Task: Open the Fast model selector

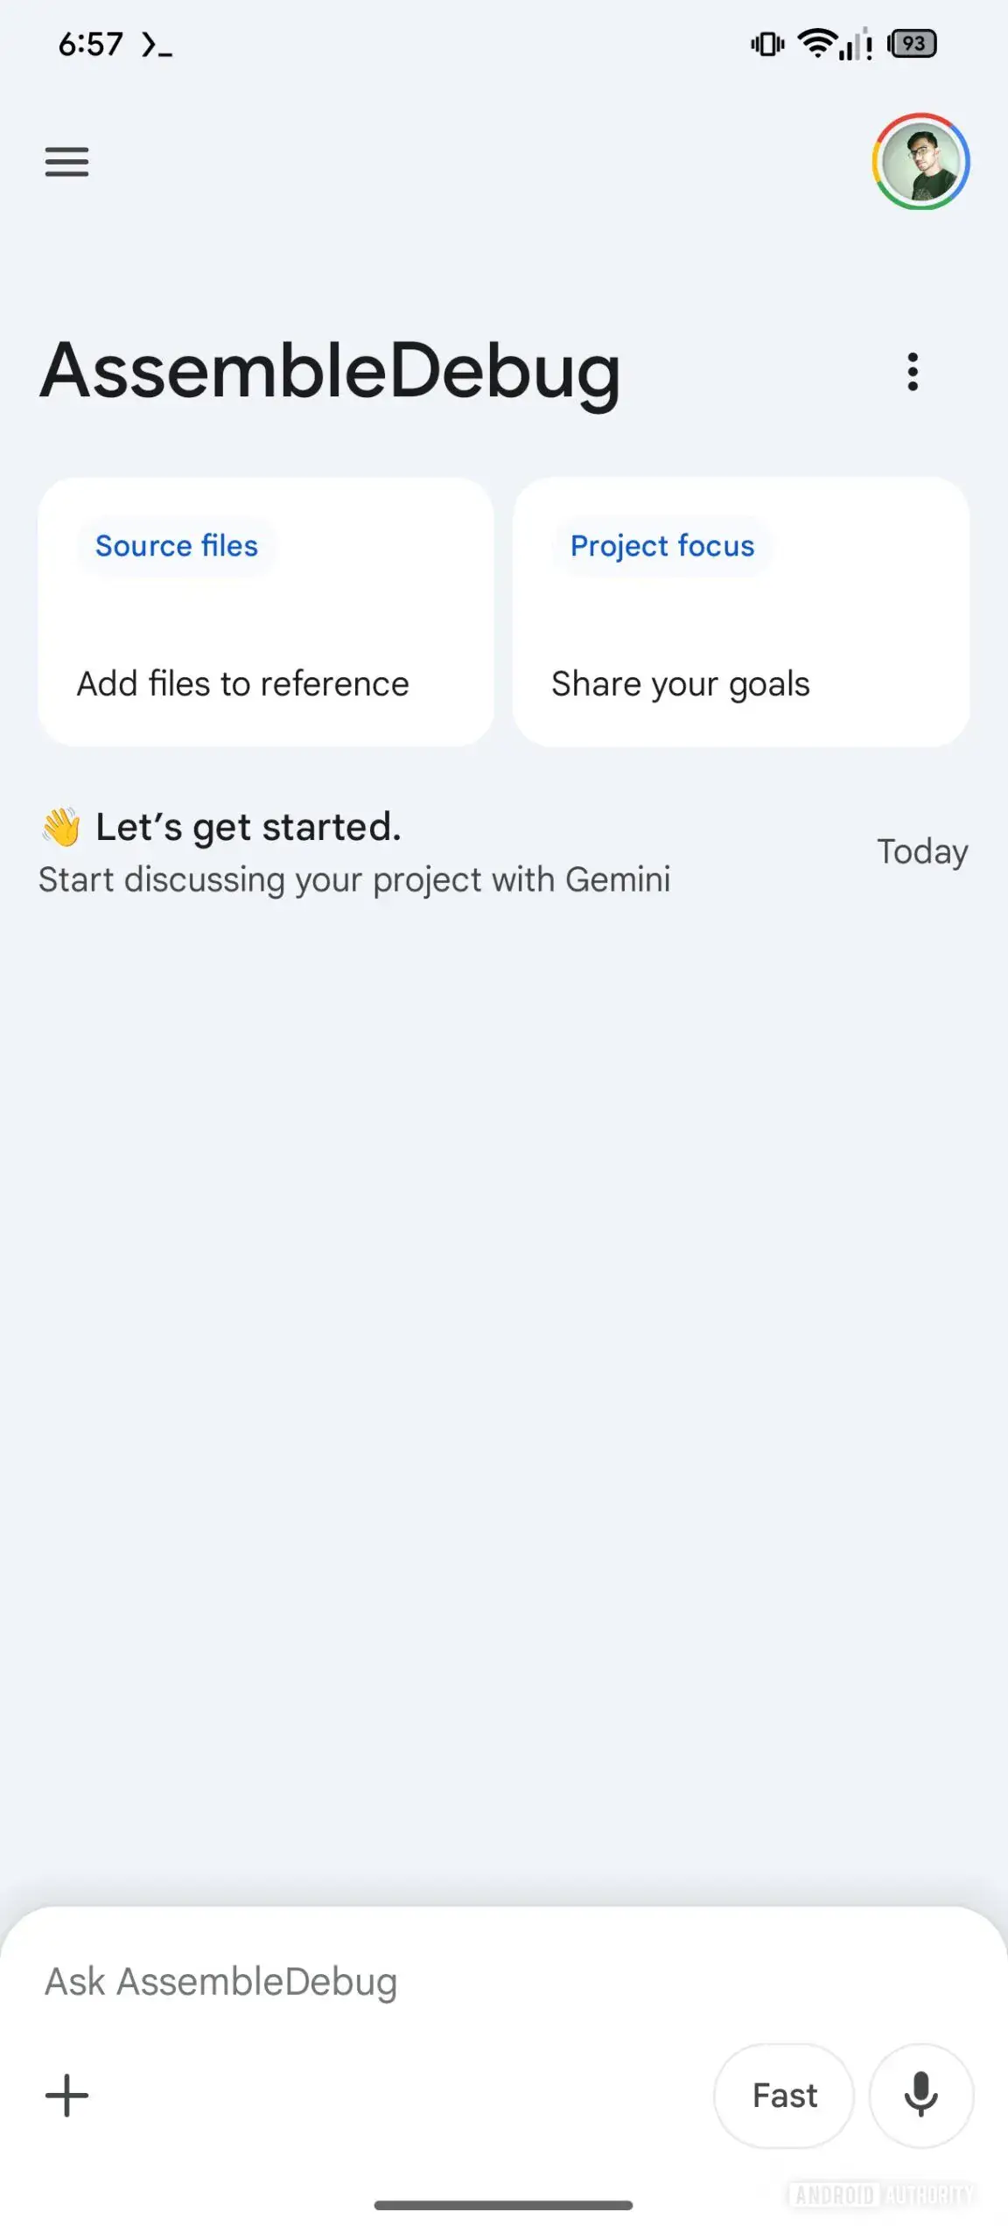Action: click(x=784, y=2096)
